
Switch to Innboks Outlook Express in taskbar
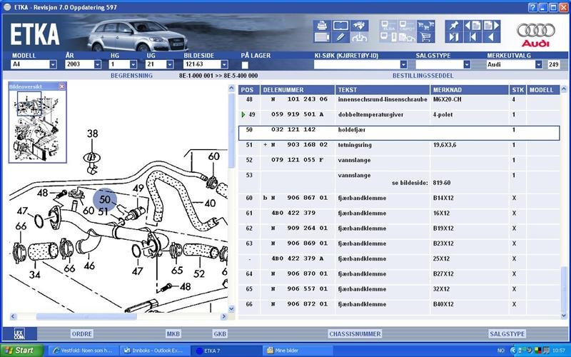154,351
